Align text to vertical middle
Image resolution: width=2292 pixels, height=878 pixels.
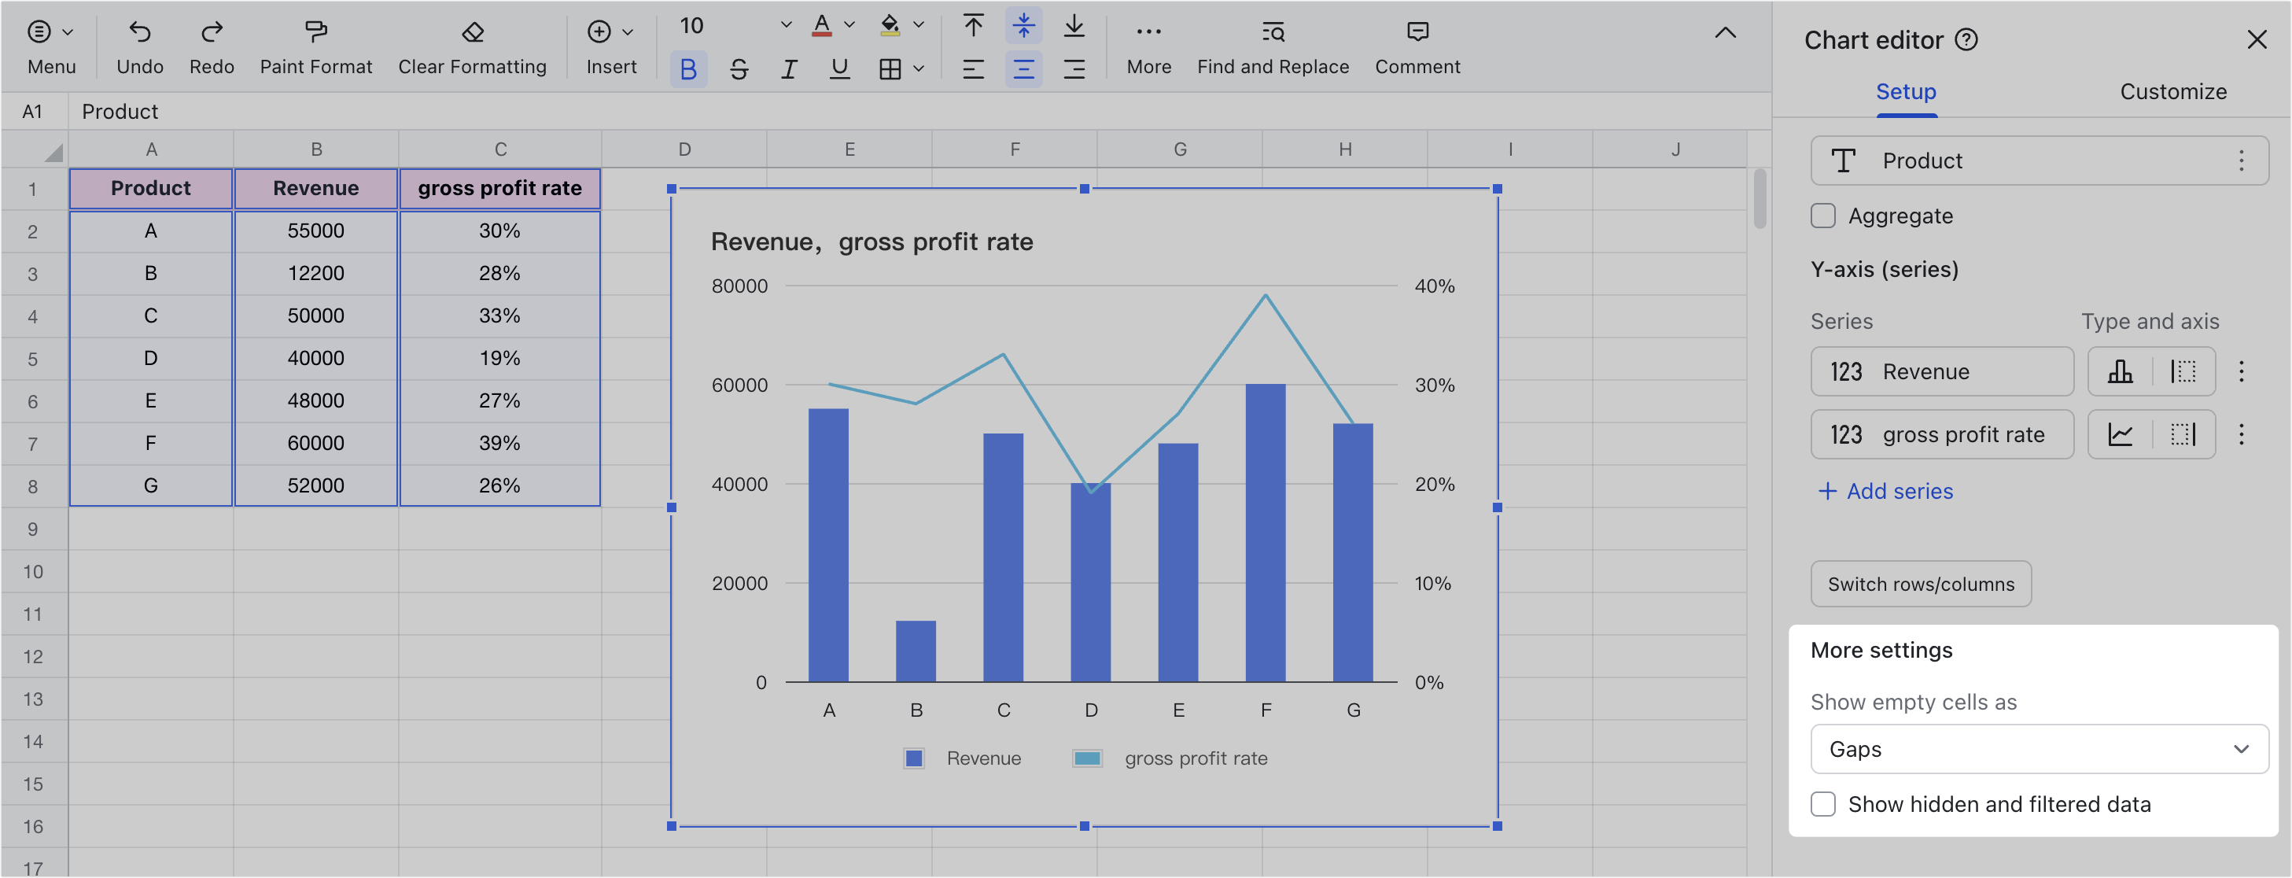[x=1023, y=26]
